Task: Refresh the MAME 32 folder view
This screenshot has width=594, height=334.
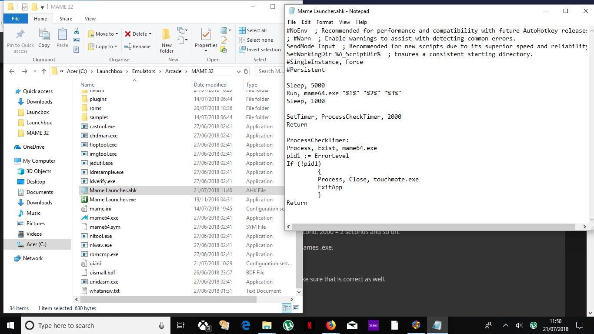Action: 246,71
